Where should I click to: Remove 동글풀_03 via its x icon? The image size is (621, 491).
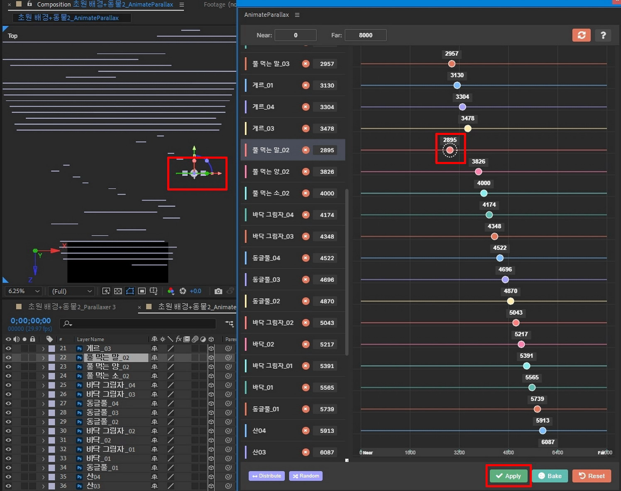point(306,280)
